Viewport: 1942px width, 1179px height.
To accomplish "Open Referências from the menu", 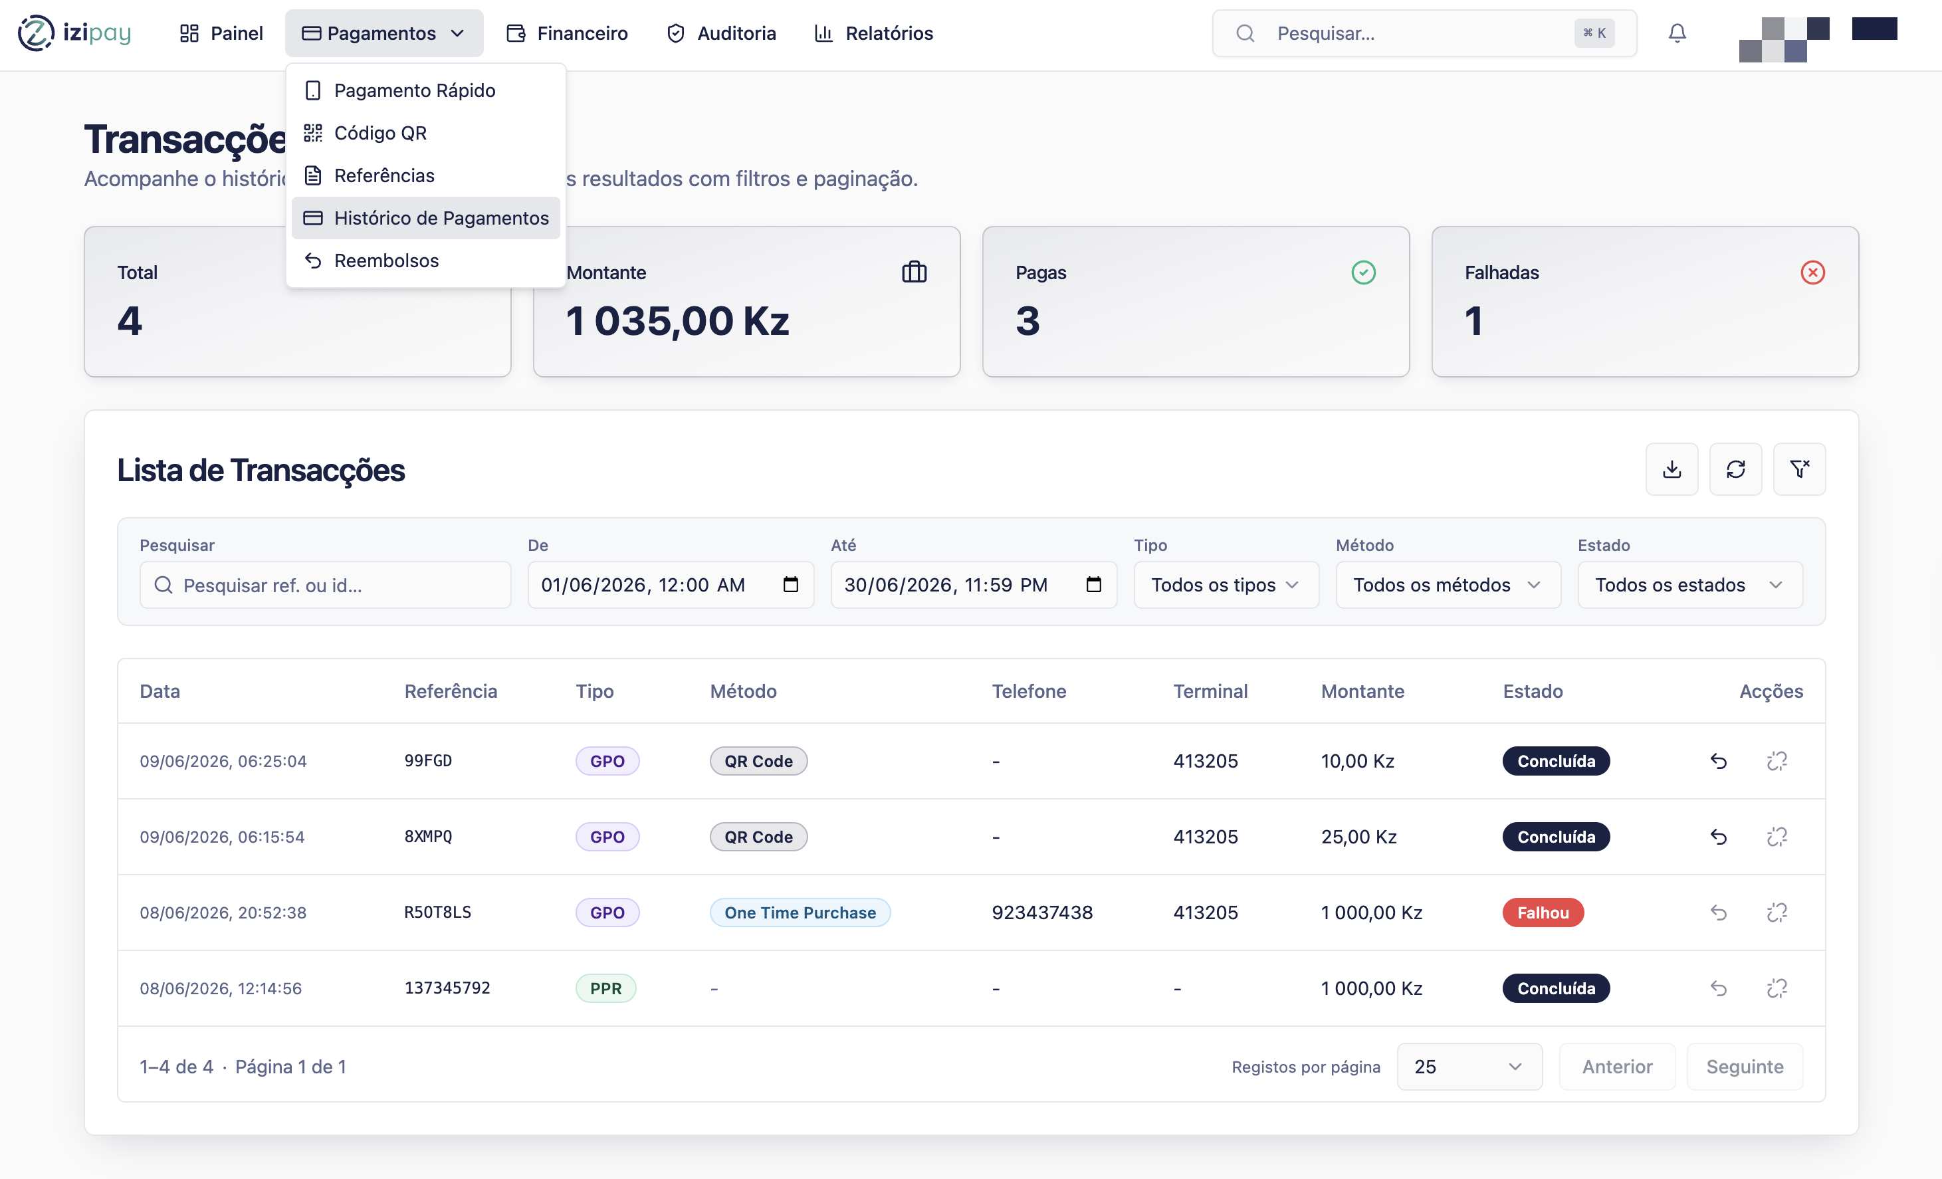I will [425, 175].
